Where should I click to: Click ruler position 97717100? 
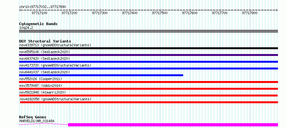40,13
